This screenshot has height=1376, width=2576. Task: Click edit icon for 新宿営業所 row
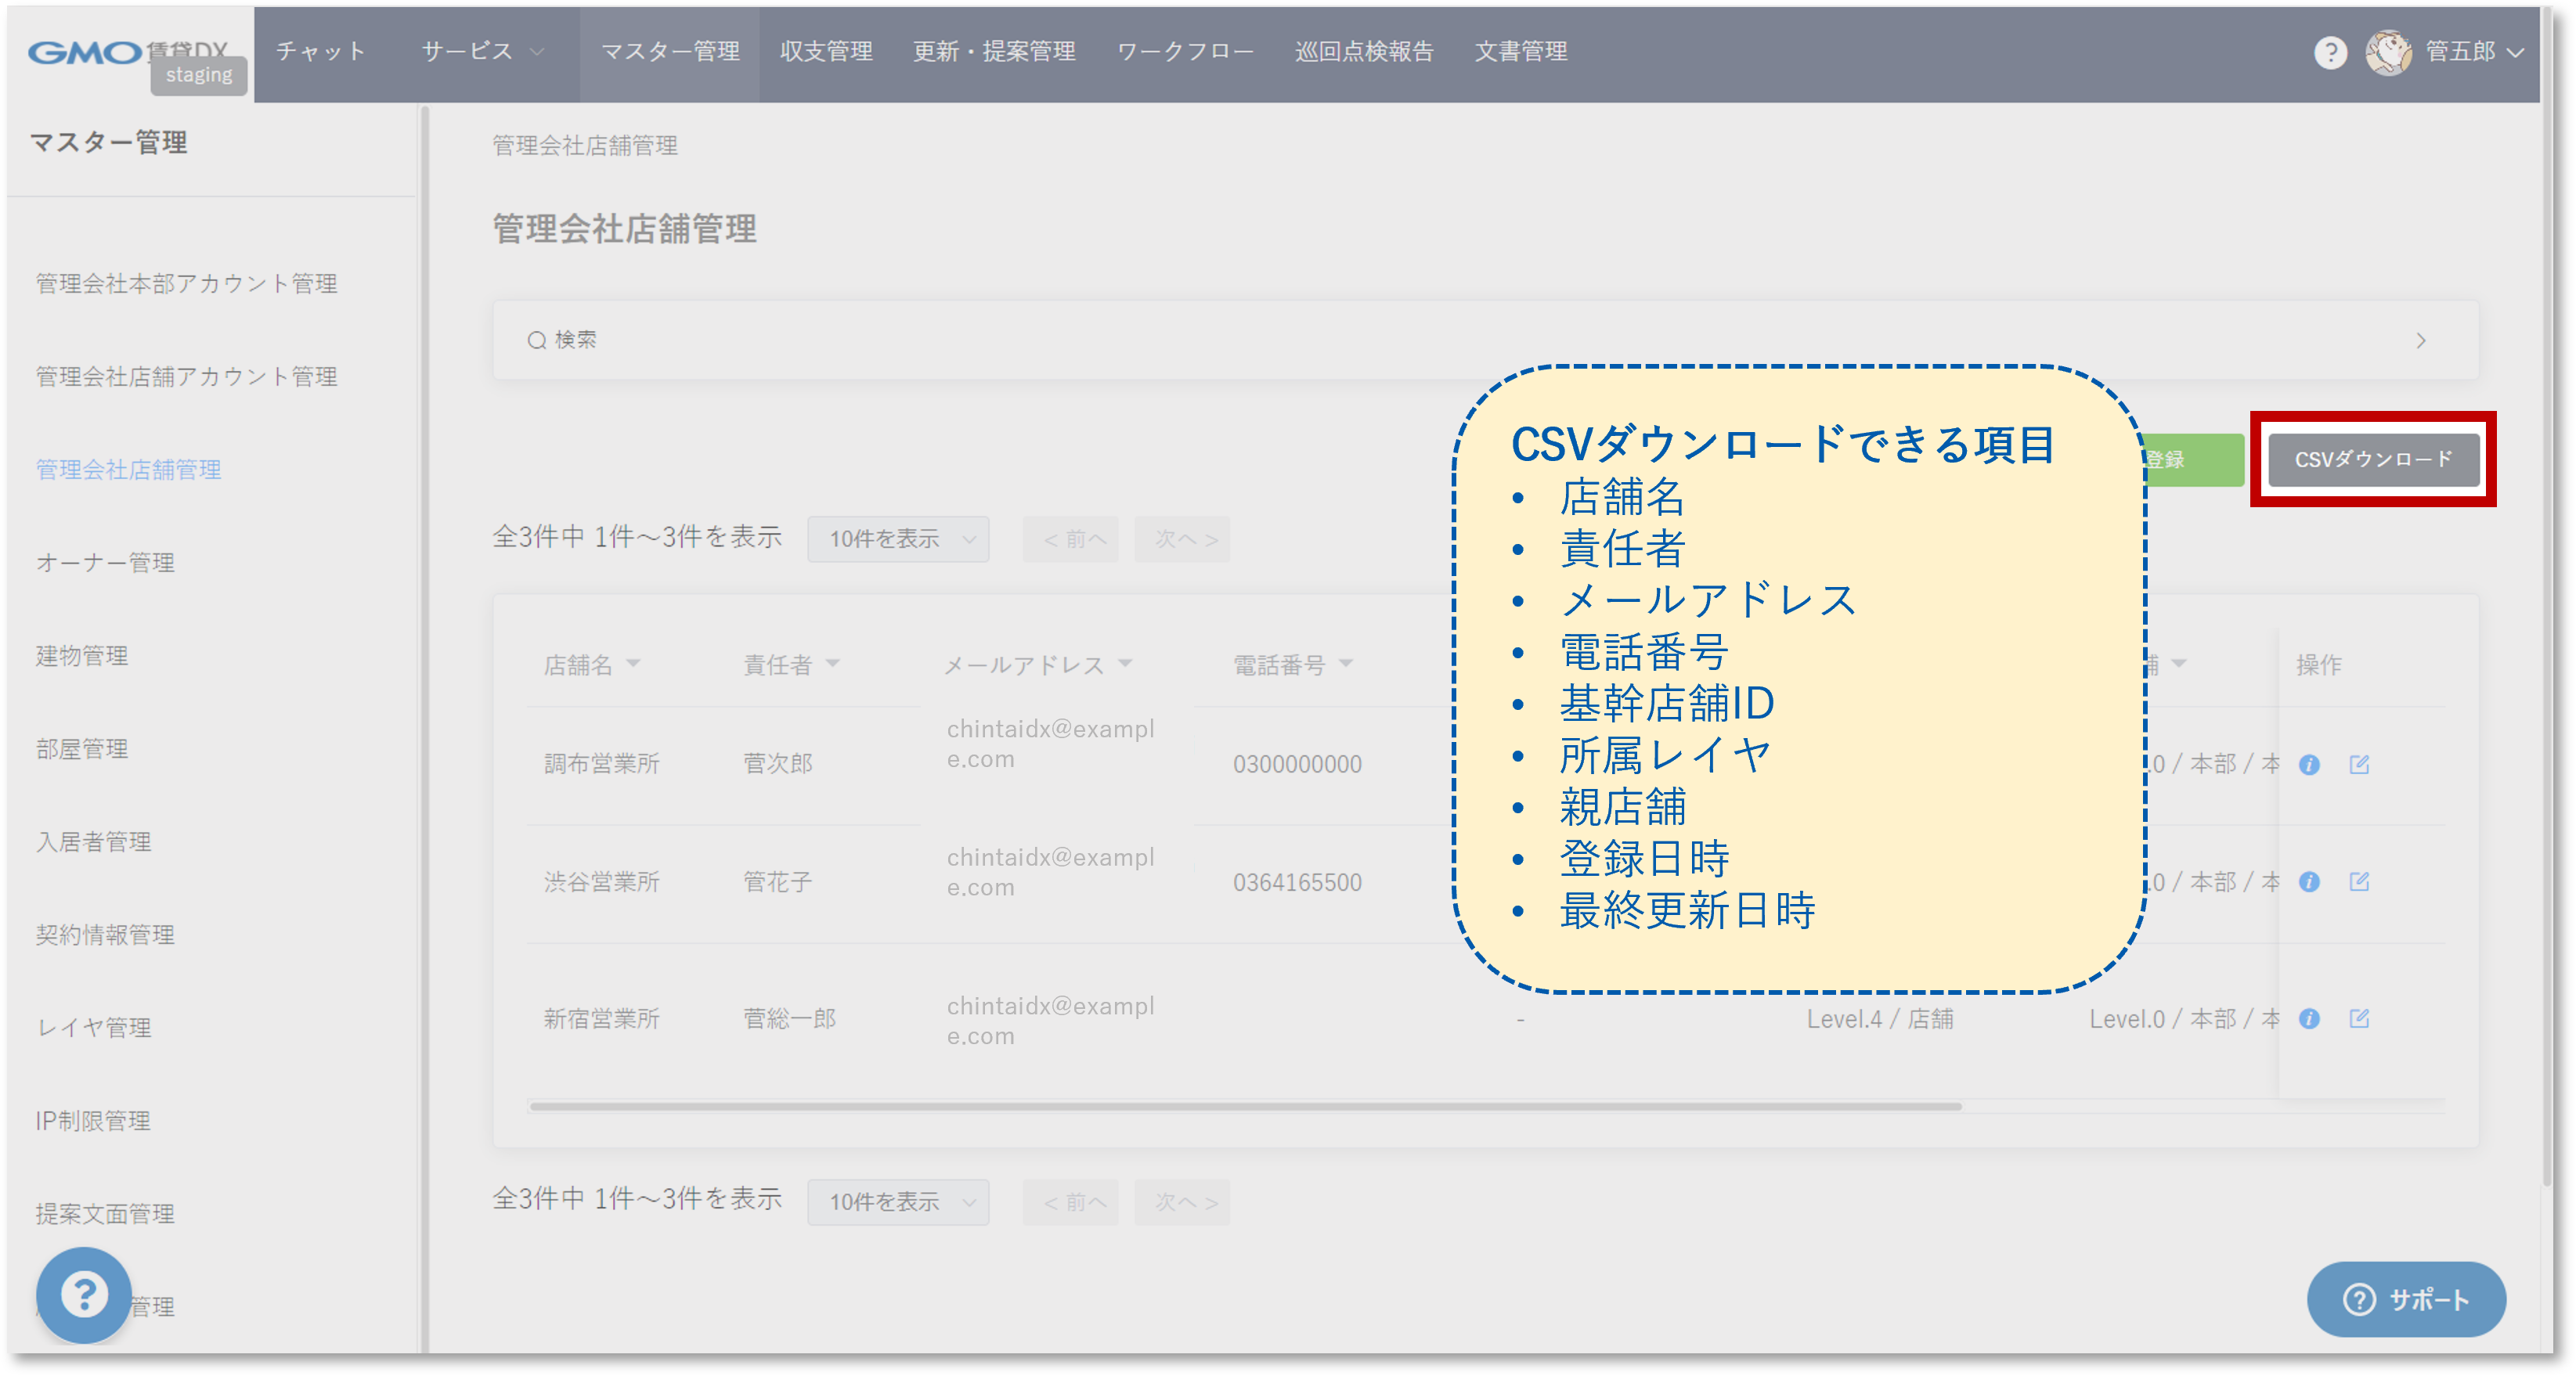[x=2359, y=1019]
